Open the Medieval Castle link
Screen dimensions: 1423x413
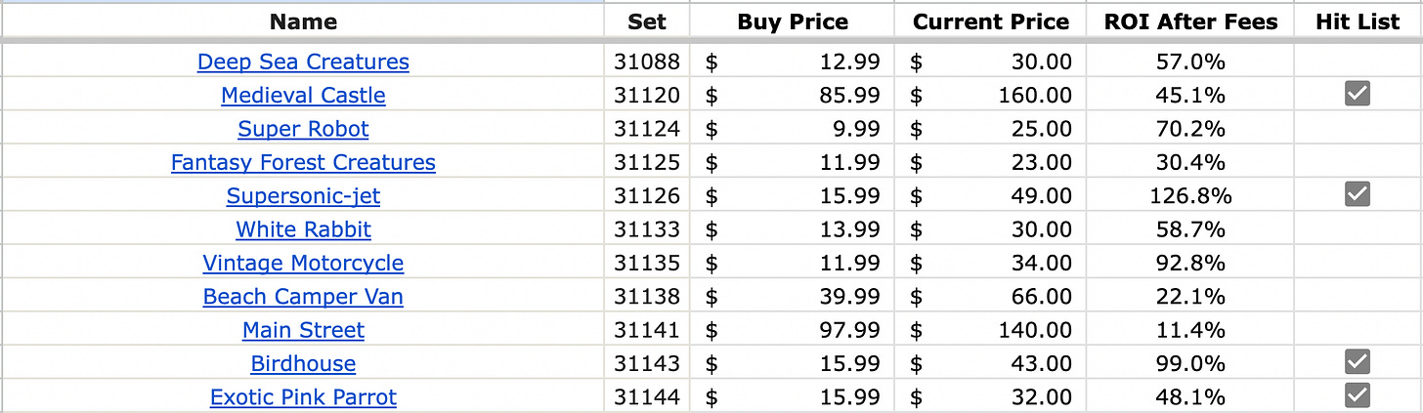click(x=303, y=95)
